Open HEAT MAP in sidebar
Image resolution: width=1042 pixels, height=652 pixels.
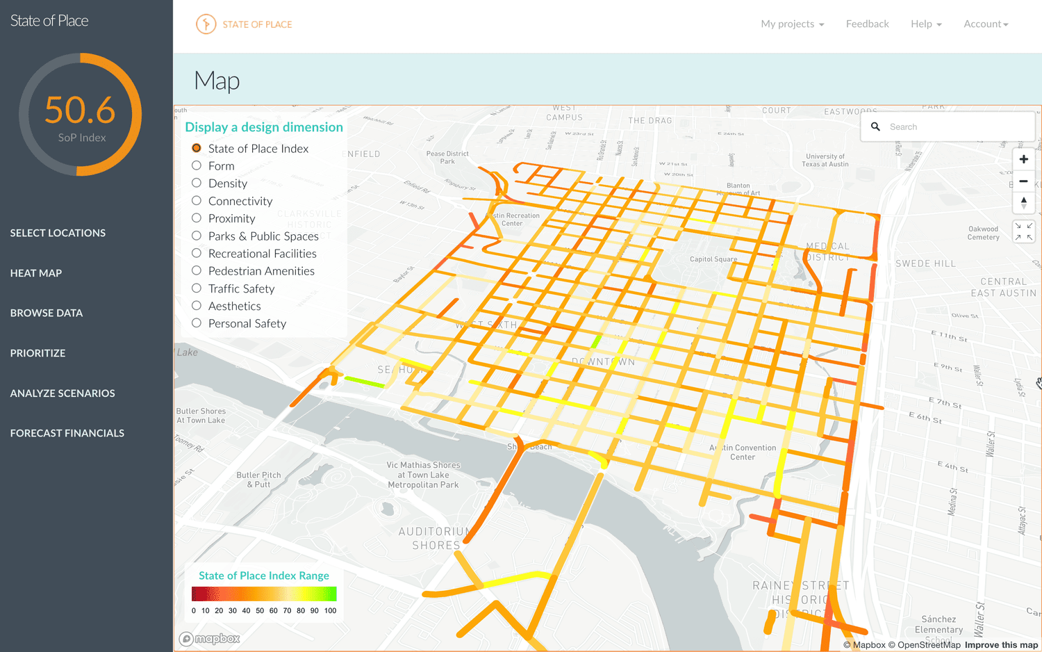[36, 273]
